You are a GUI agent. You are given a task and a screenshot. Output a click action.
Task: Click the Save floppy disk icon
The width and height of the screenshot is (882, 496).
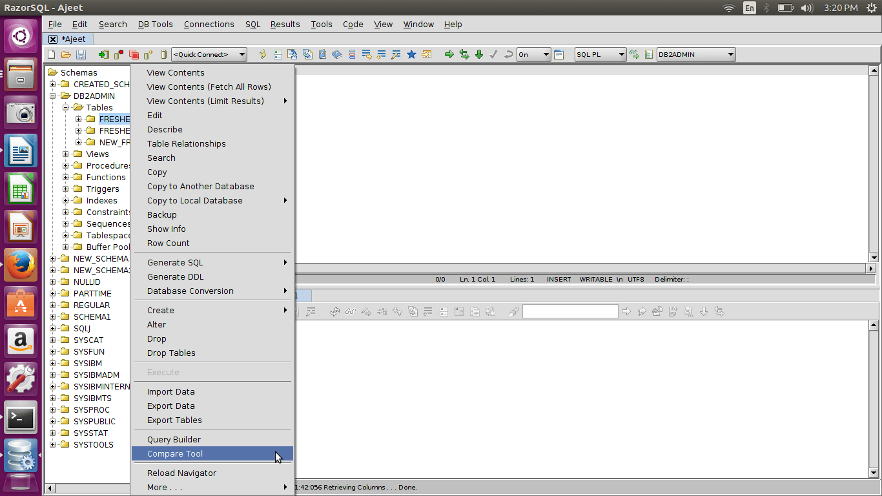tap(81, 55)
